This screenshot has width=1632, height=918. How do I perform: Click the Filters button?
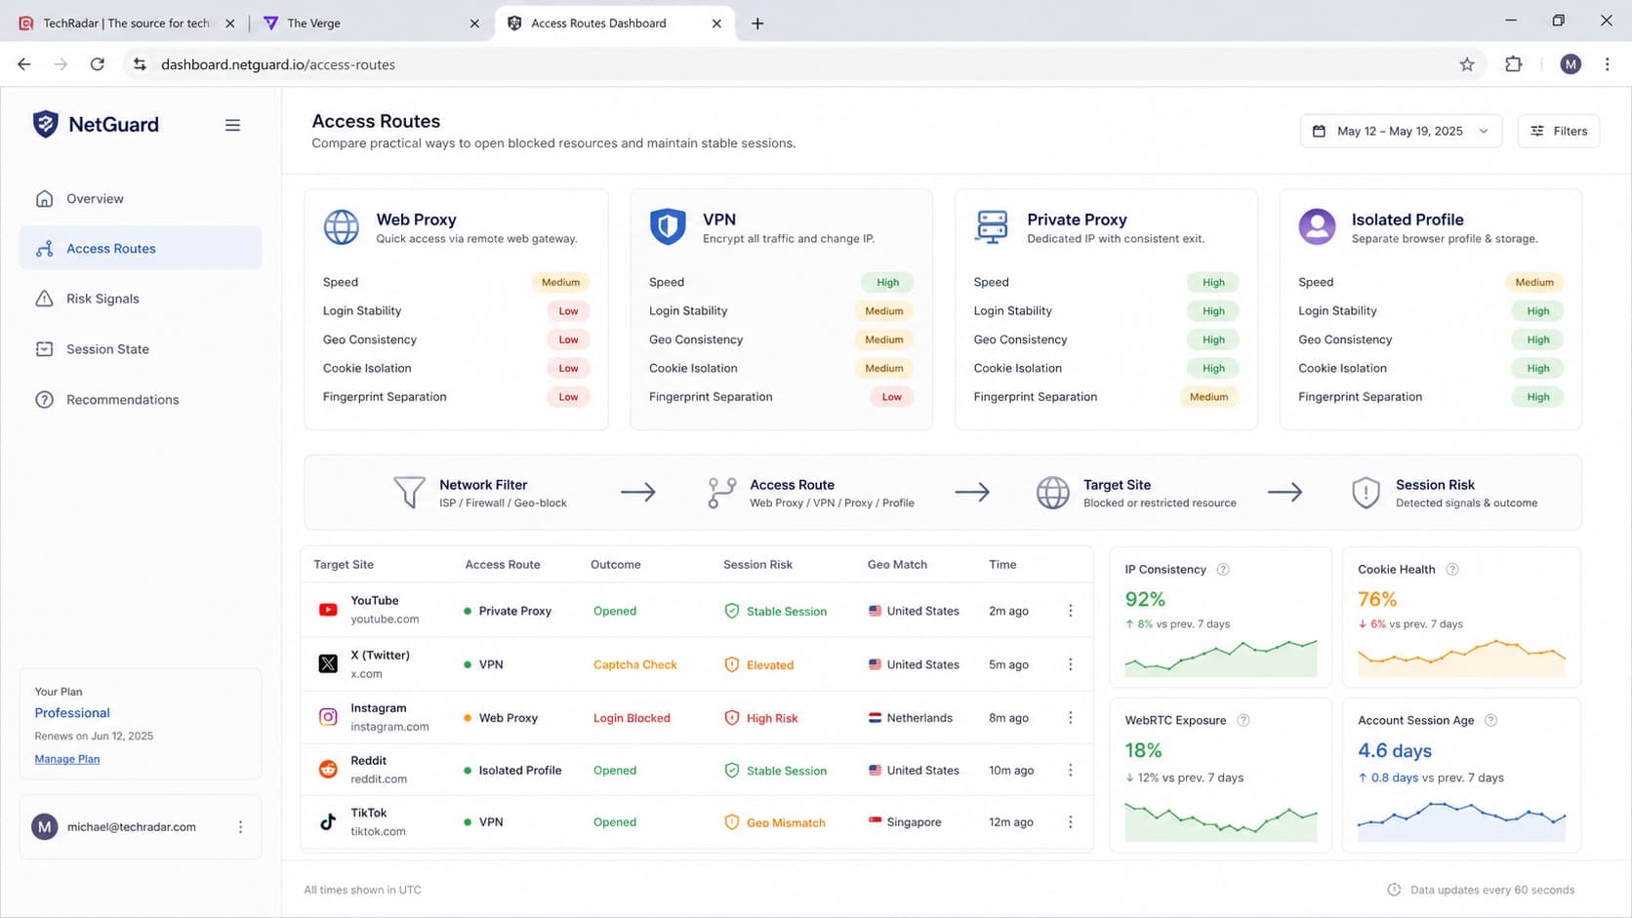point(1558,131)
